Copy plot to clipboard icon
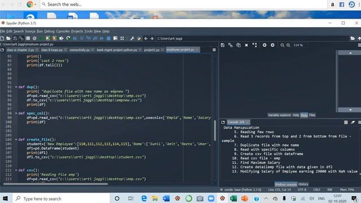 (x=239, y=45)
